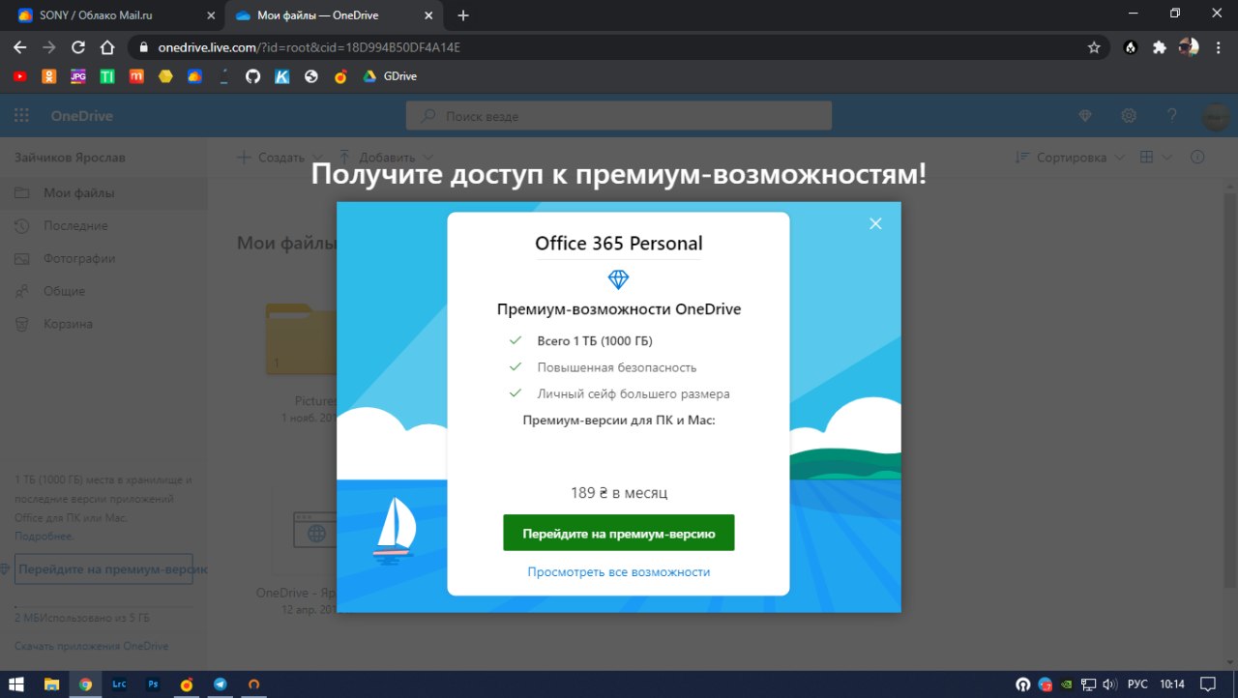Focus the 'Поиск везде' search box
1238x698 pixels.
coord(618,116)
